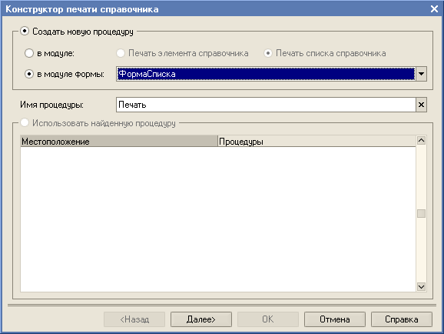Screen dimensions: 444x334
Task: Choose 'Использовать найденную процедуру' radio button
Action: click(x=25, y=122)
